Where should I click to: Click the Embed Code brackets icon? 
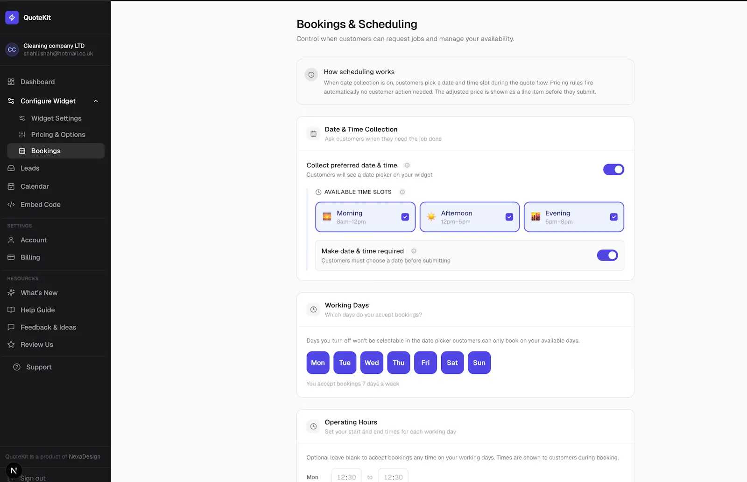(x=11, y=205)
